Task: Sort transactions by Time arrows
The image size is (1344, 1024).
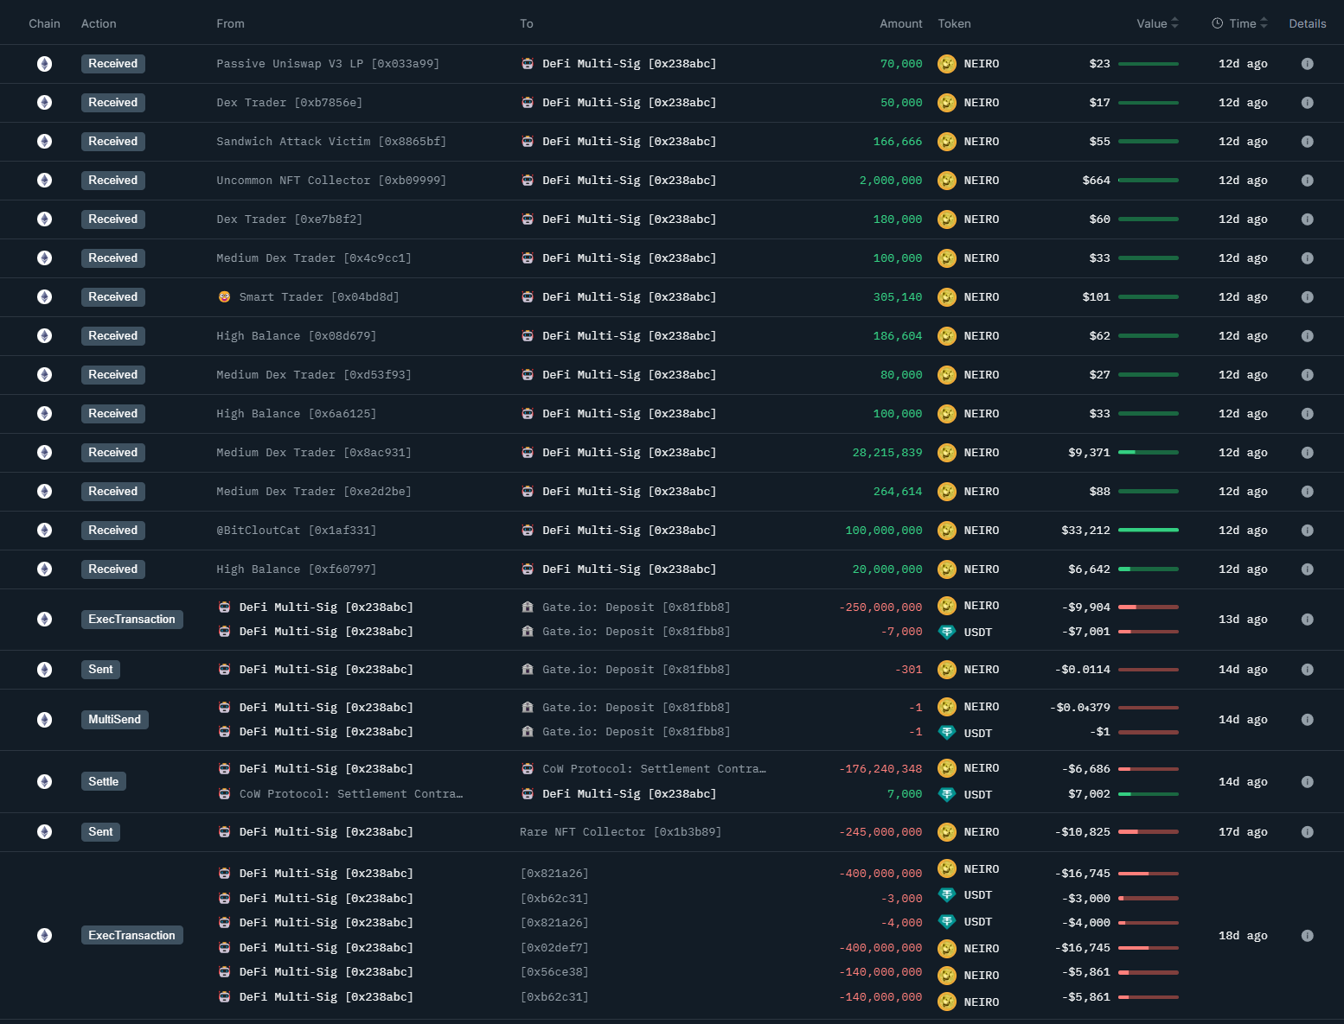Action: (1264, 23)
